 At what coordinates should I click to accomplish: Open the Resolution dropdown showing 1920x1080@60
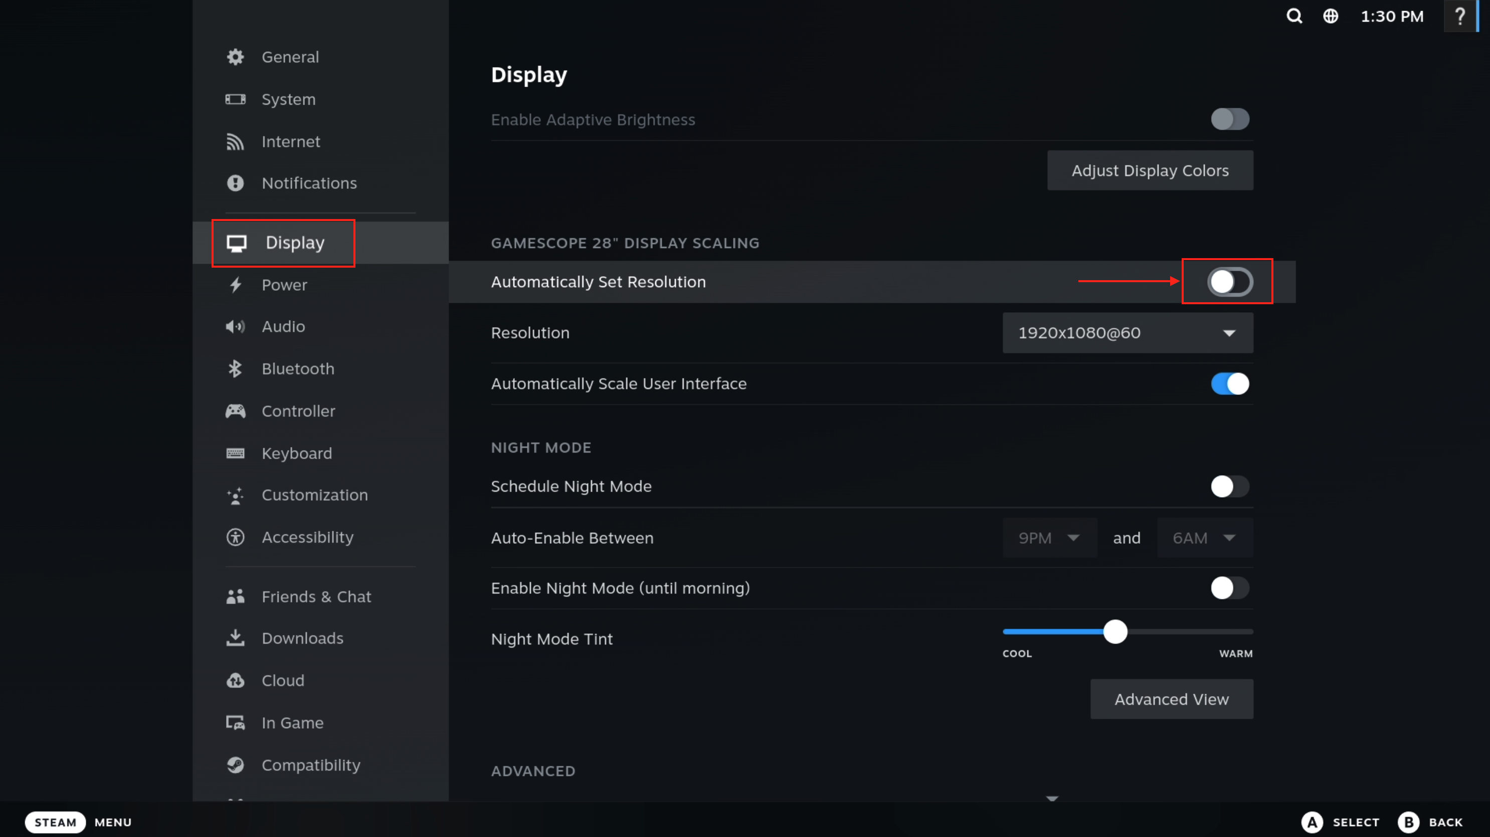(x=1127, y=333)
